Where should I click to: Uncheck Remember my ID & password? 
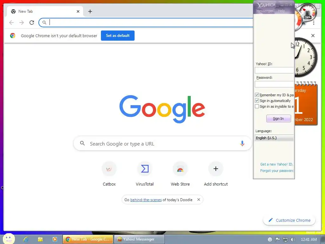[x=257, y=95]
